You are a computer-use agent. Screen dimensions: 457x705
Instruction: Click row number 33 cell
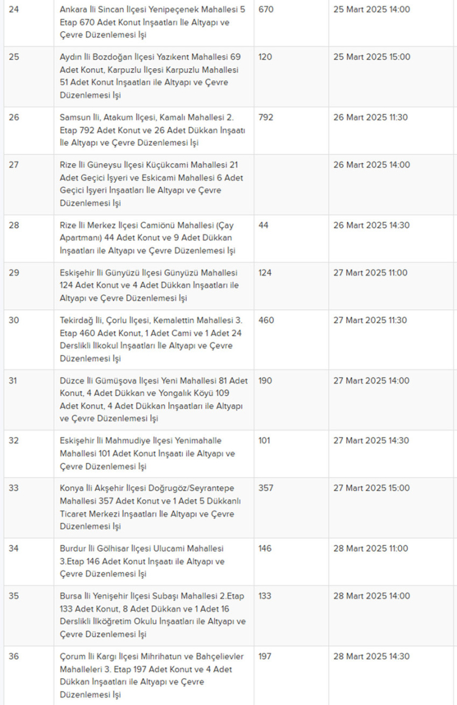pyautogui.click(x=29, y=508)
